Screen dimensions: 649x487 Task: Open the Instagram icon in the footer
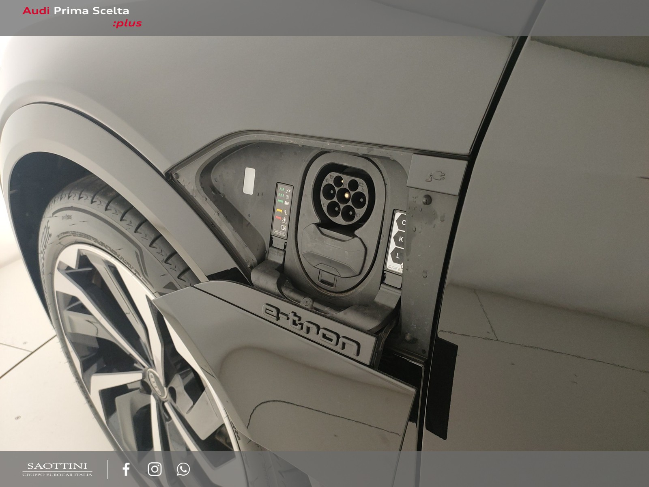coord(155,469)
